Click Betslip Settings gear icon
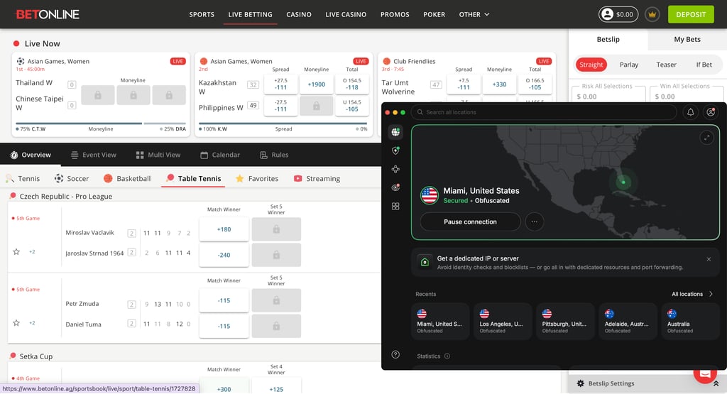This screenshot has width=727, height=394. 581,383
